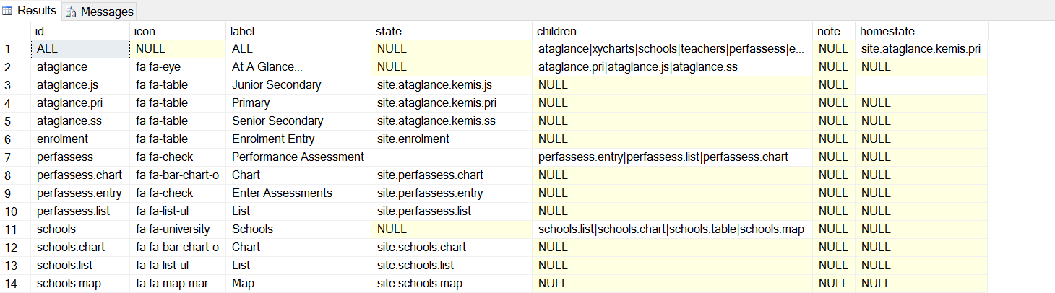Click the 'ALL' id cell
Image resolution: width=1055 pixels, height=293 pixels.
tap(81, 49)
